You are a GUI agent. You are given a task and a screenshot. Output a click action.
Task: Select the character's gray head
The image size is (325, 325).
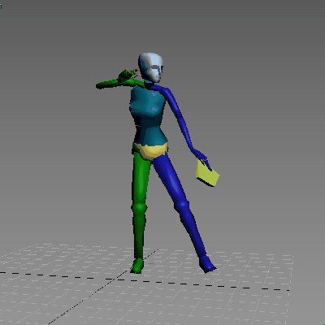tap(151, 67)
